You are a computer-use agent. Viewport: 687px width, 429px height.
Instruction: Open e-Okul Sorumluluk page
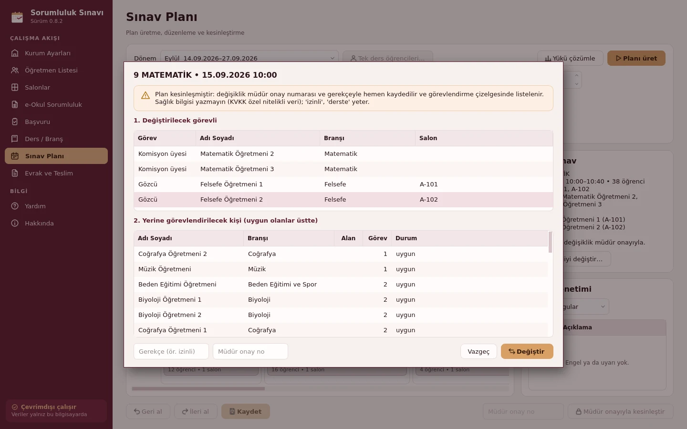pyautogui.click(x=56, y=104)
